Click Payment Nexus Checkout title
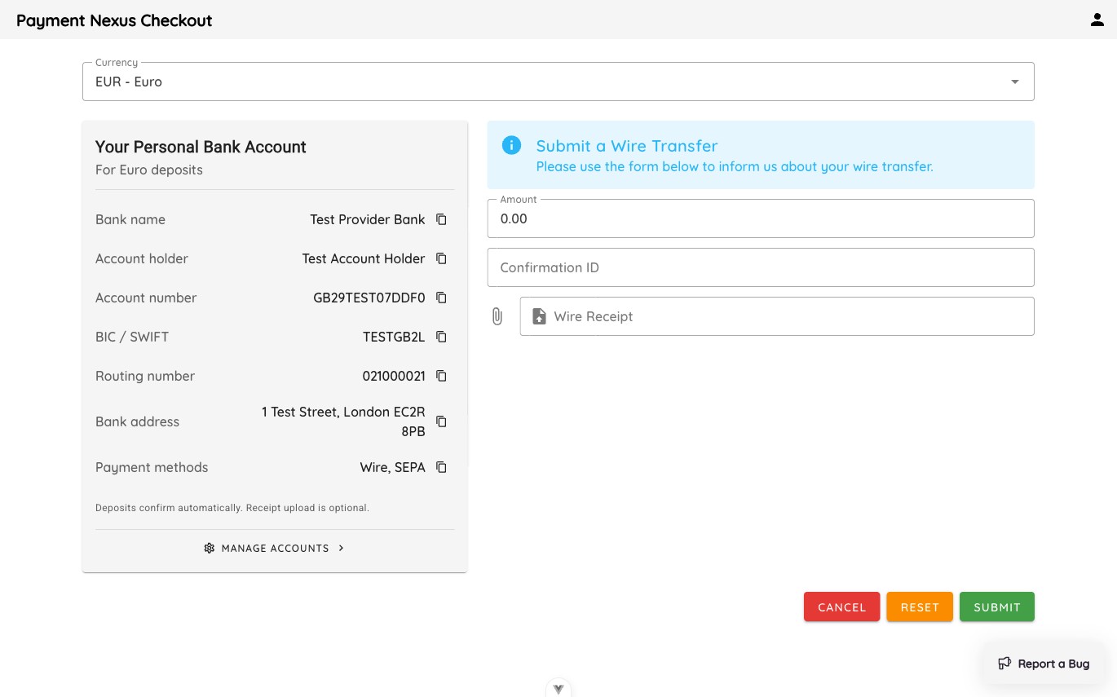The image size is (1117, 697). tap(114, 20)
